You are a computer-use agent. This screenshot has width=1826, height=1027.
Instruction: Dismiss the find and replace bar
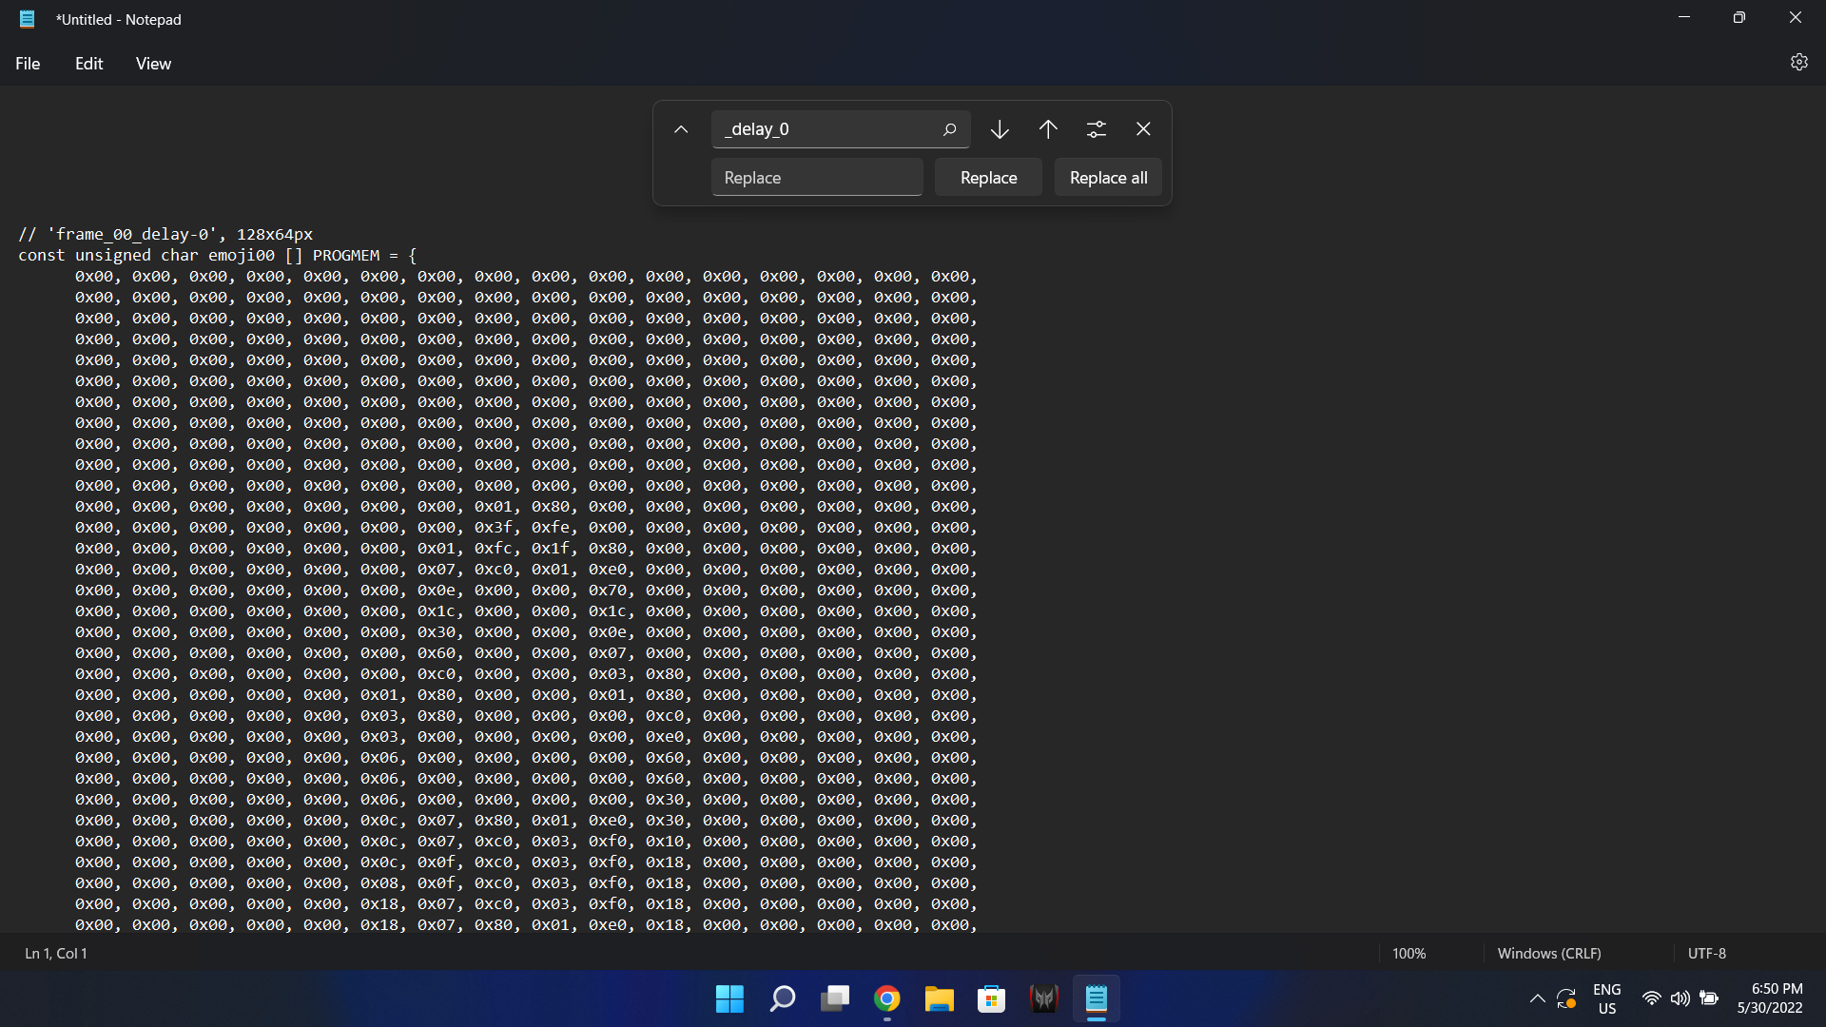(1143, 128)
